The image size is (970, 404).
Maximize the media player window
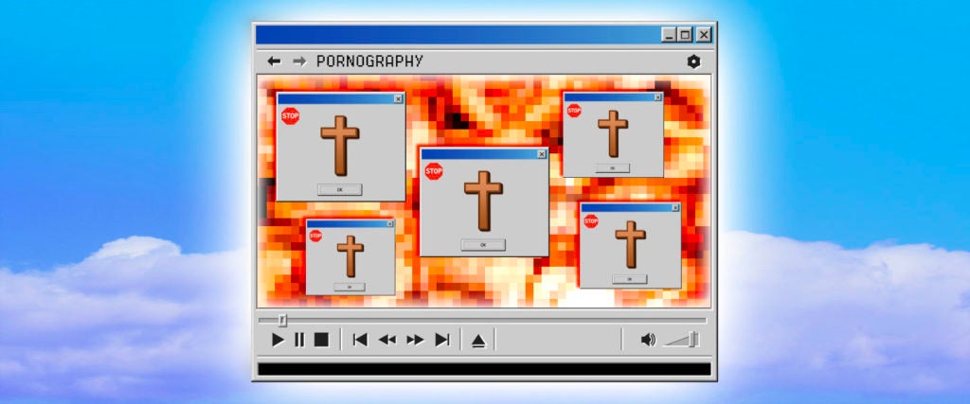pos(686,34)
